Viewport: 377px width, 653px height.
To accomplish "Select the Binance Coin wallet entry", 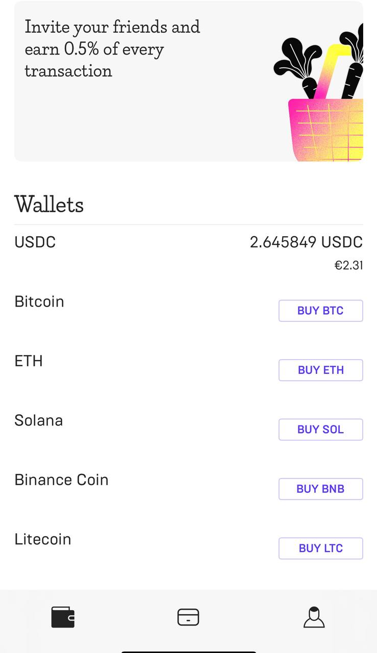I will point(61,480).
